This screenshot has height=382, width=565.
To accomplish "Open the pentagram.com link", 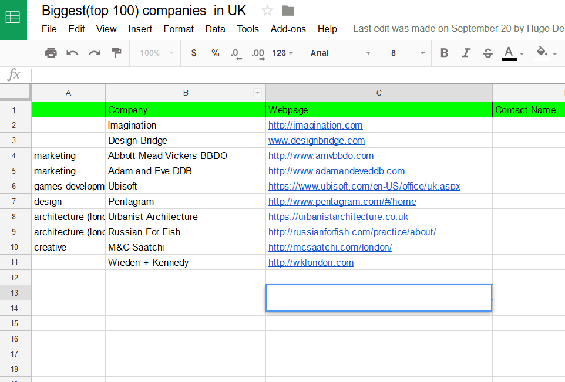I will (x=342, y=202).
